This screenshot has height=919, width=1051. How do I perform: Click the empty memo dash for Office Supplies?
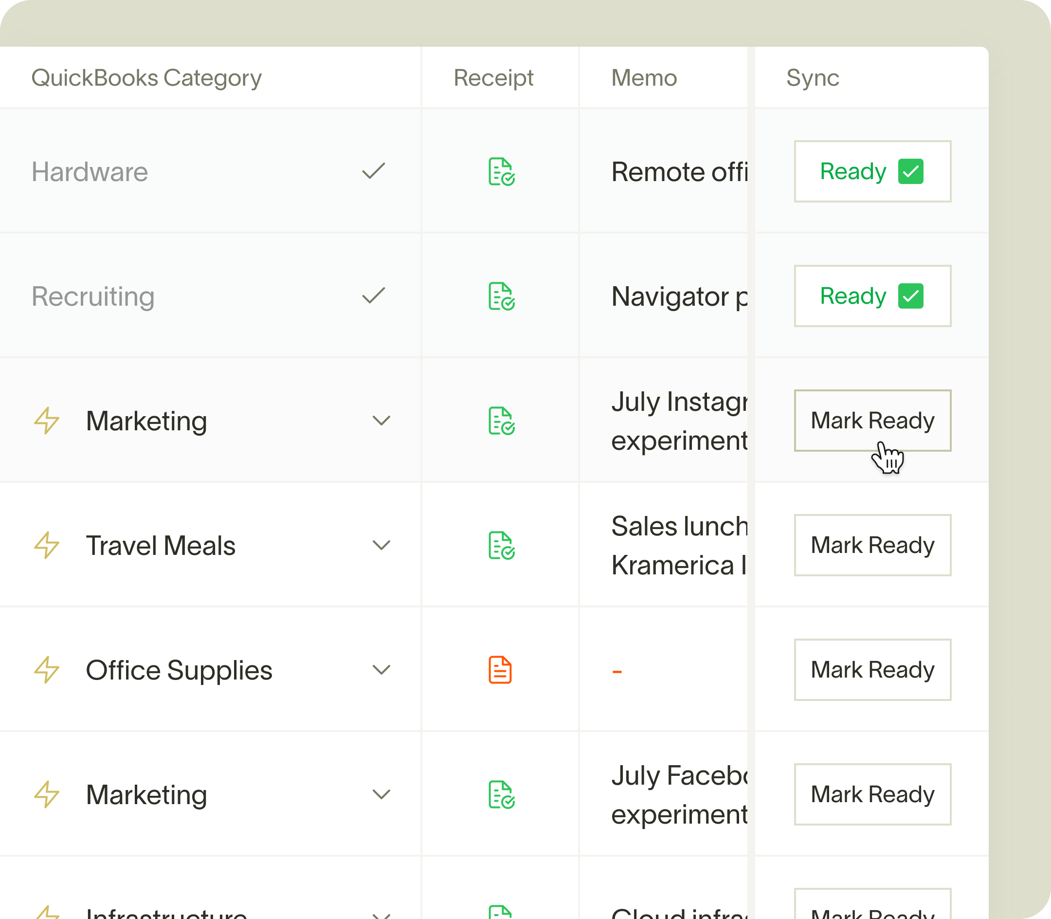[x=617, y=671]
